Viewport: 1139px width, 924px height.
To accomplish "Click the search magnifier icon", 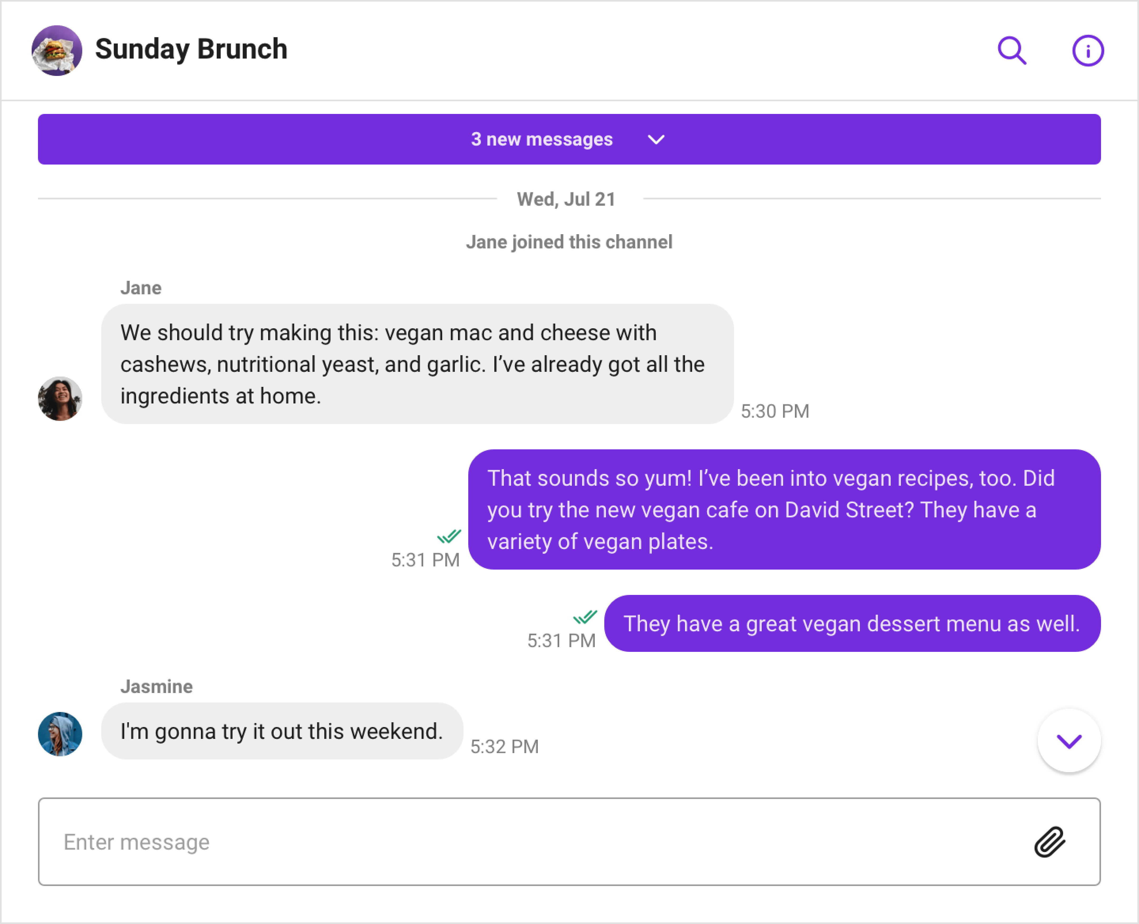I will (1011, 51).
